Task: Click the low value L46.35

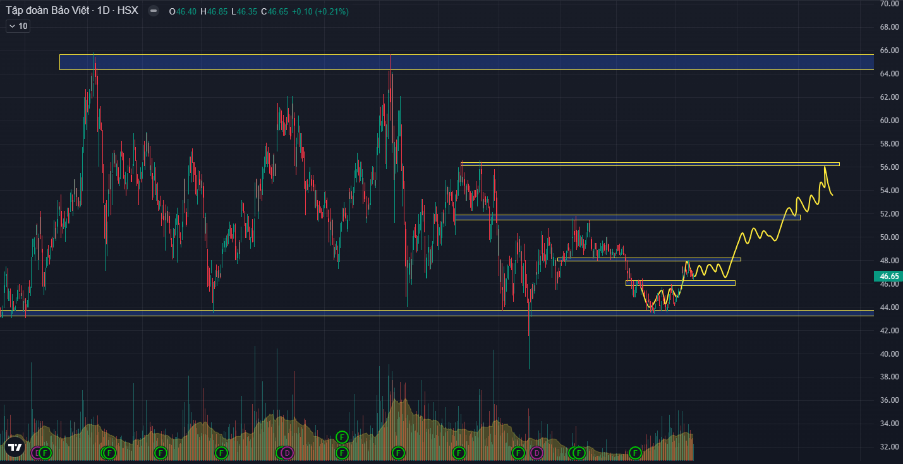Action: pyautogui.click(x=245, y=11)
